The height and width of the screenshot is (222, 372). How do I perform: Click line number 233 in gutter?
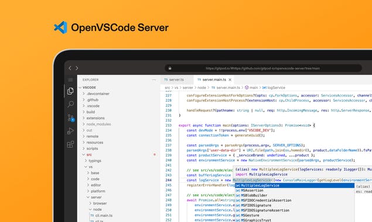point(169,126)
